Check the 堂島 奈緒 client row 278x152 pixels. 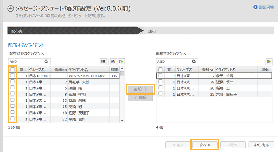[x=12, y=100]
